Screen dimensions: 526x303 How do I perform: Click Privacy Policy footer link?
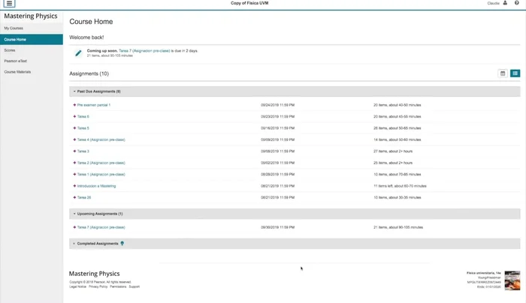pos(98,286)
